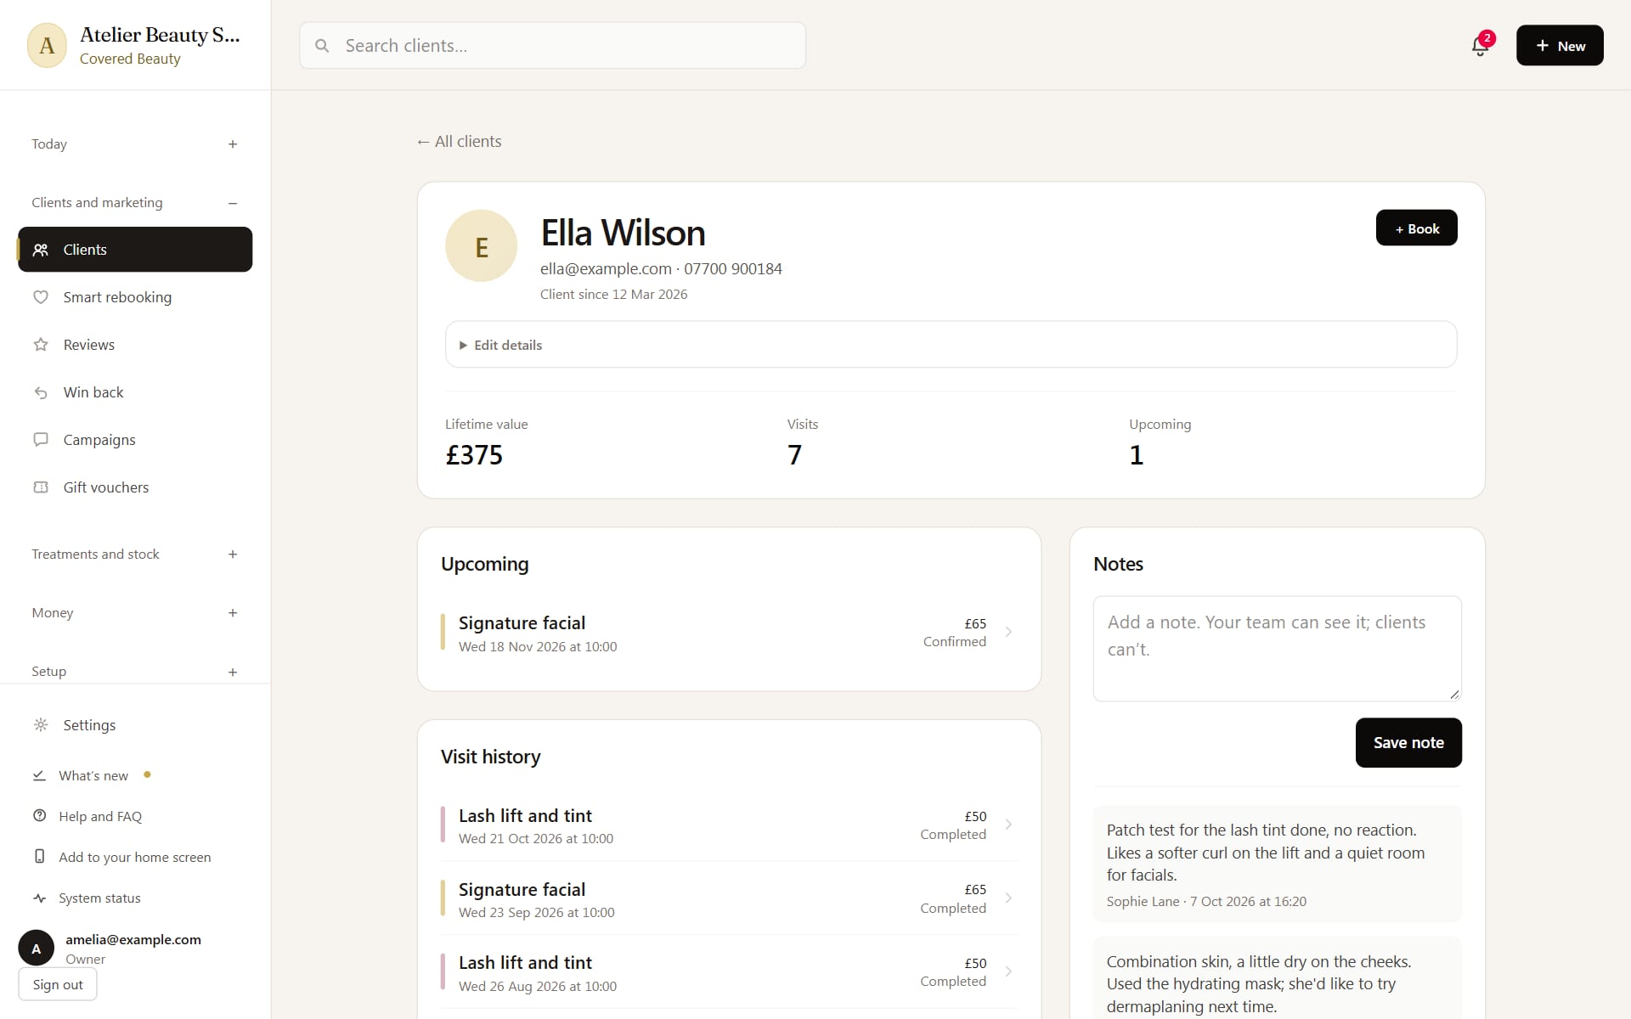
Task: Open upcoming Signature facial 18 Nov appointment
Action: pos(729,633)
